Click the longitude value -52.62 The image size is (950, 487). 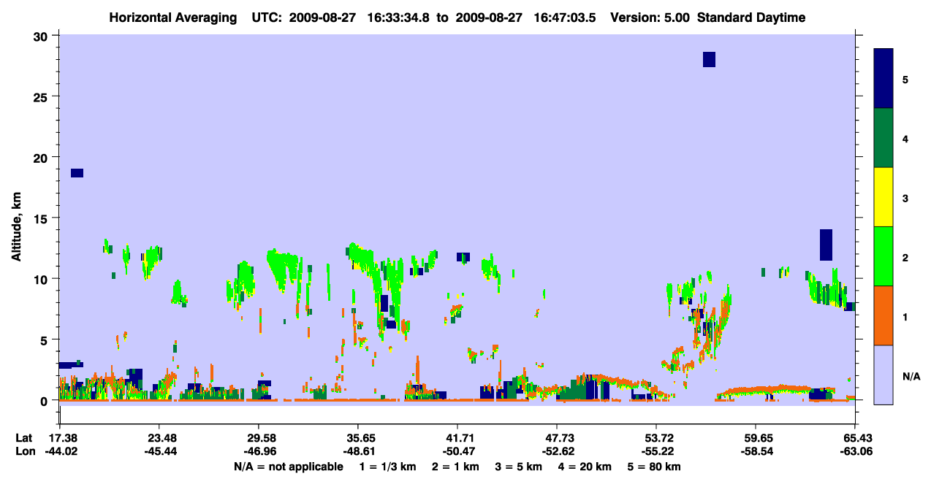(x=557, y=452)
